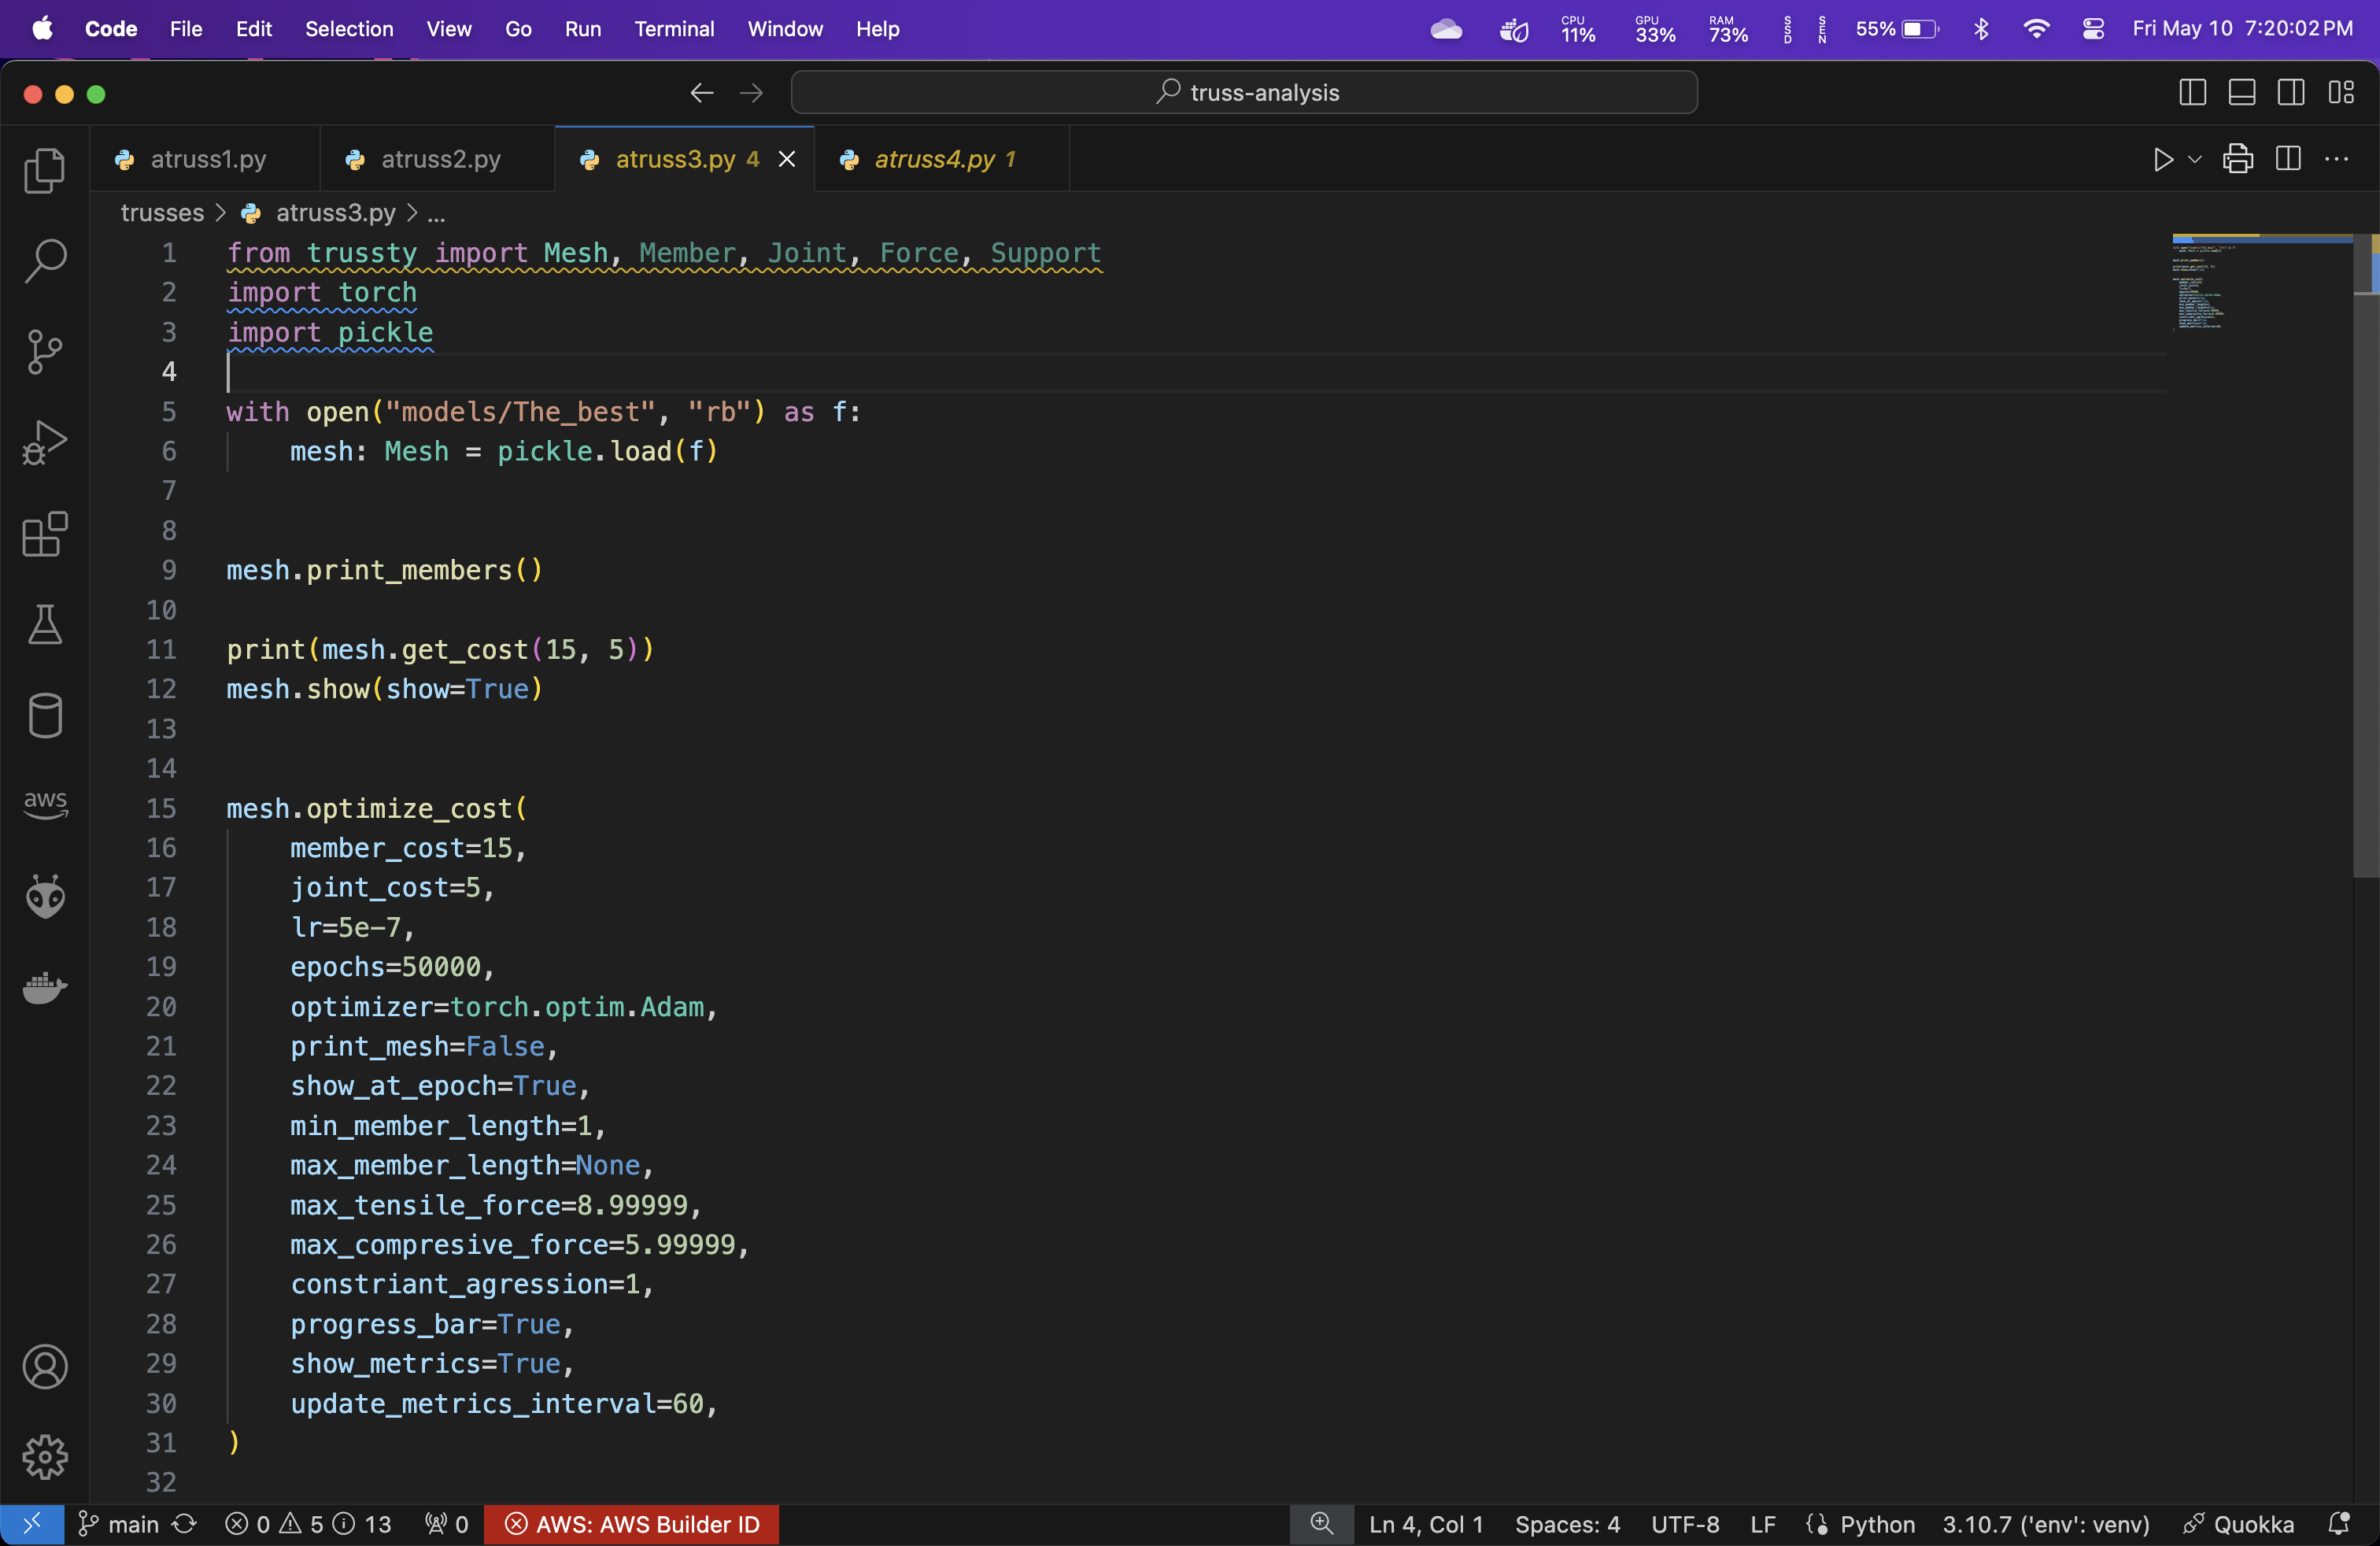
Task: Open Run and Debug view
Action: click(45, 443)
